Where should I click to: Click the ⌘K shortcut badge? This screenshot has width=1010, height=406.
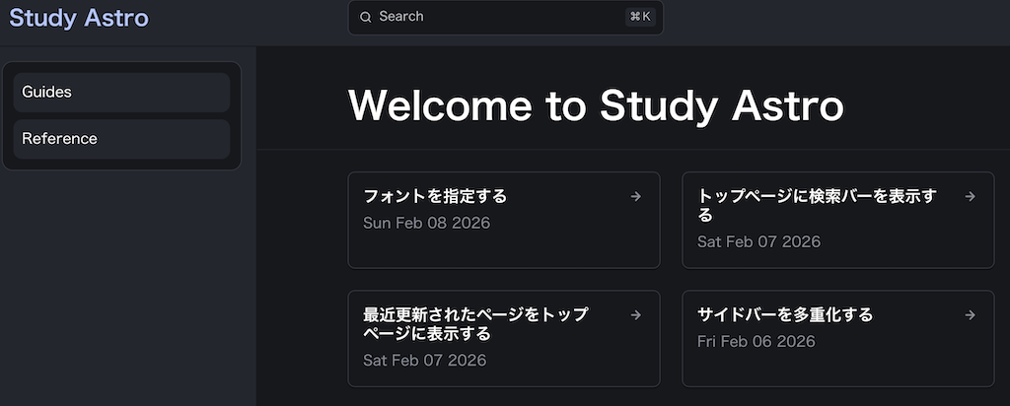pyautogui.click(x=640, y=17)
